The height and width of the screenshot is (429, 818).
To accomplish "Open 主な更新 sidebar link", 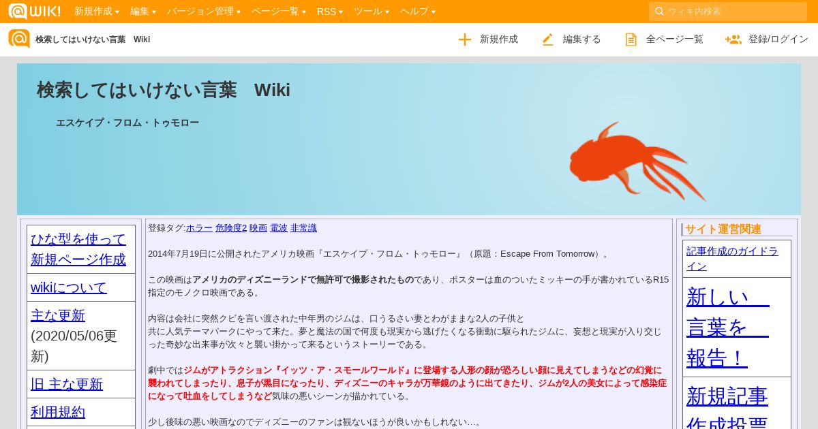I will [x=58, y=315].
